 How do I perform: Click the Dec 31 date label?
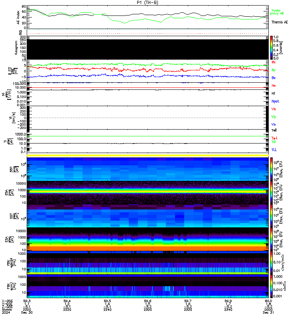(x=268, y=312)
